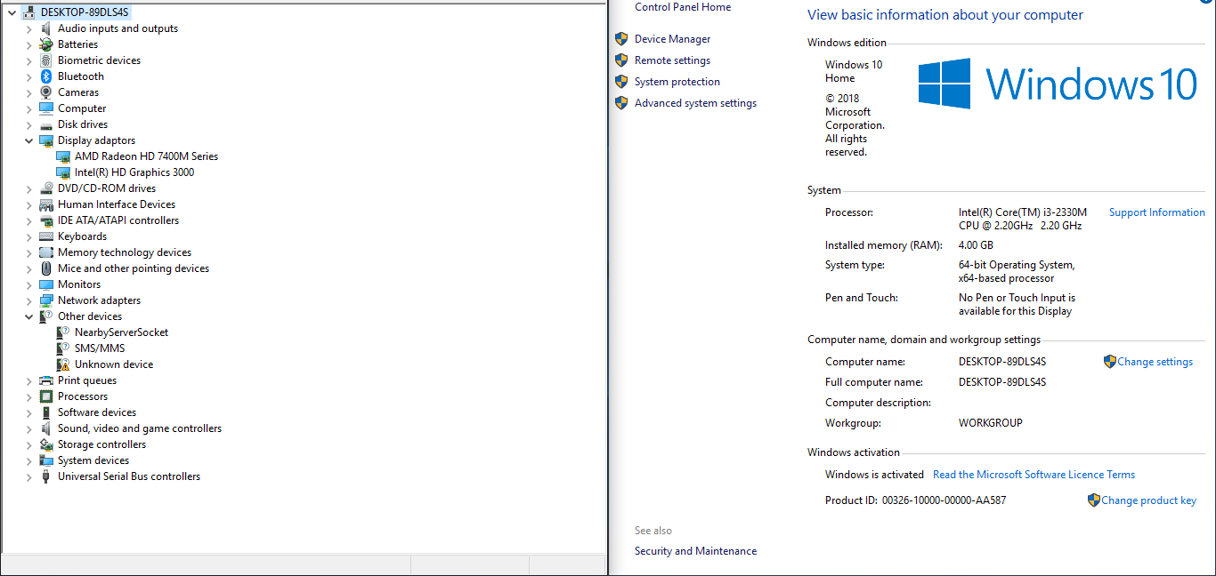Expand the Memory technology devices category
Image resolution: width=1216 pixels, height=576 pixels.
[29, 252]
